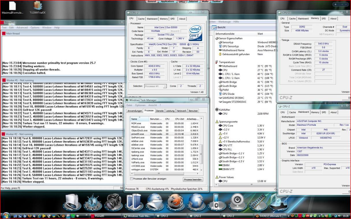The image size is (351, 219).
Task: Open Options menu in Prime95
Action: click(x=35, y=28)
